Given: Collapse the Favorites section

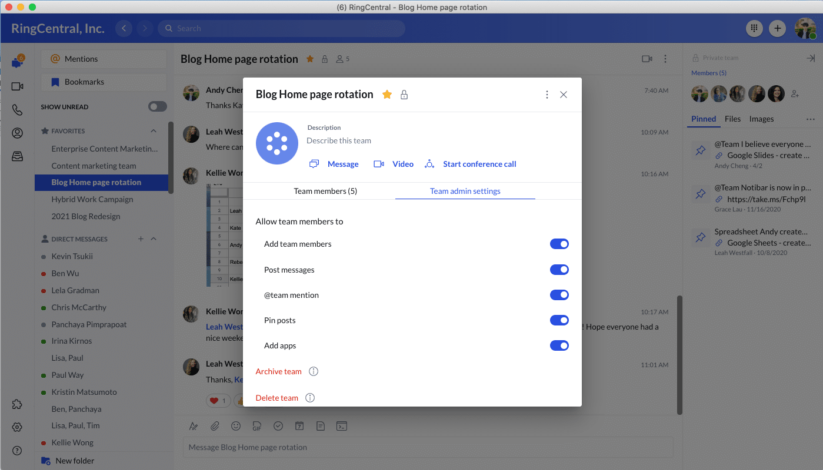Looking at the screenshot, I should (x=154, y=131).
